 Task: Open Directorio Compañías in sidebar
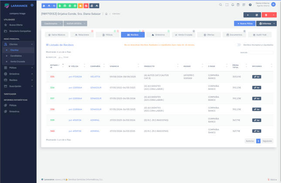coord(20,31)
